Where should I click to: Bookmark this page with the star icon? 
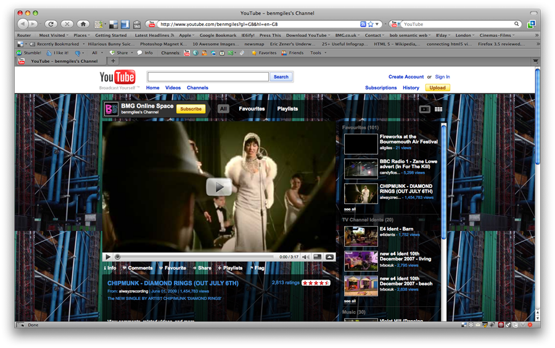371,24
